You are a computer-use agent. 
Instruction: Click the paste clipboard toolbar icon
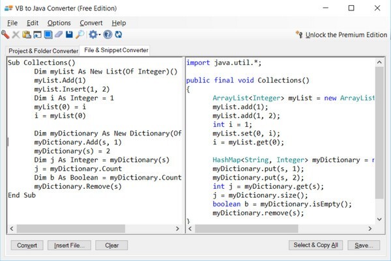pos(27,34)
